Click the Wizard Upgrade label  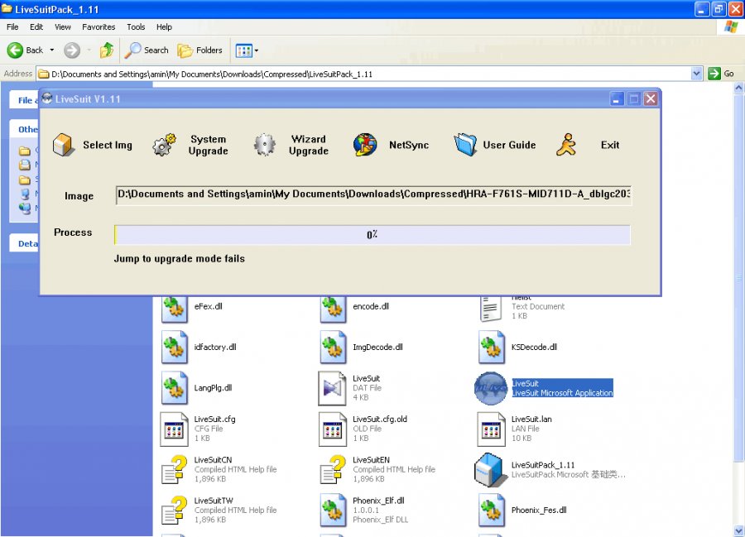309,145
